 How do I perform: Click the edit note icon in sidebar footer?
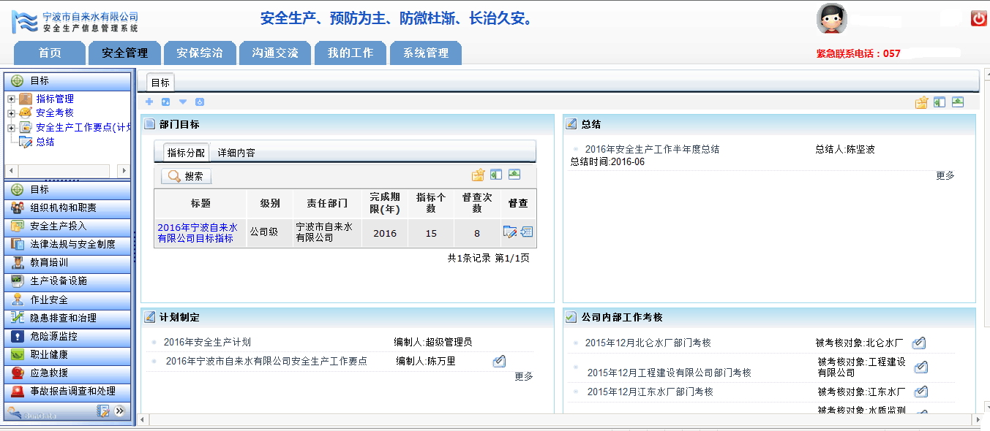[103, 411]
